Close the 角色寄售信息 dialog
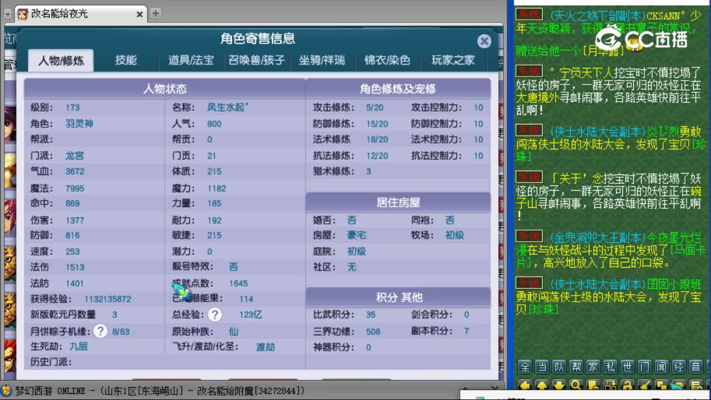Screen dimensions: 711x400 tap(484, 41)
